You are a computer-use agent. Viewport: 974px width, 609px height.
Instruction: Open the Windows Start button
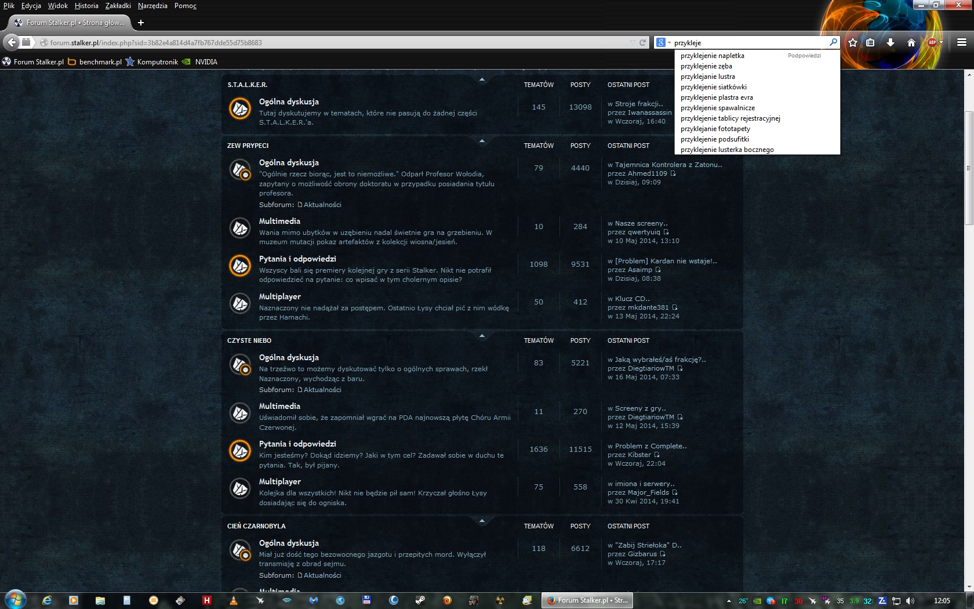click(x=16, y=600)
